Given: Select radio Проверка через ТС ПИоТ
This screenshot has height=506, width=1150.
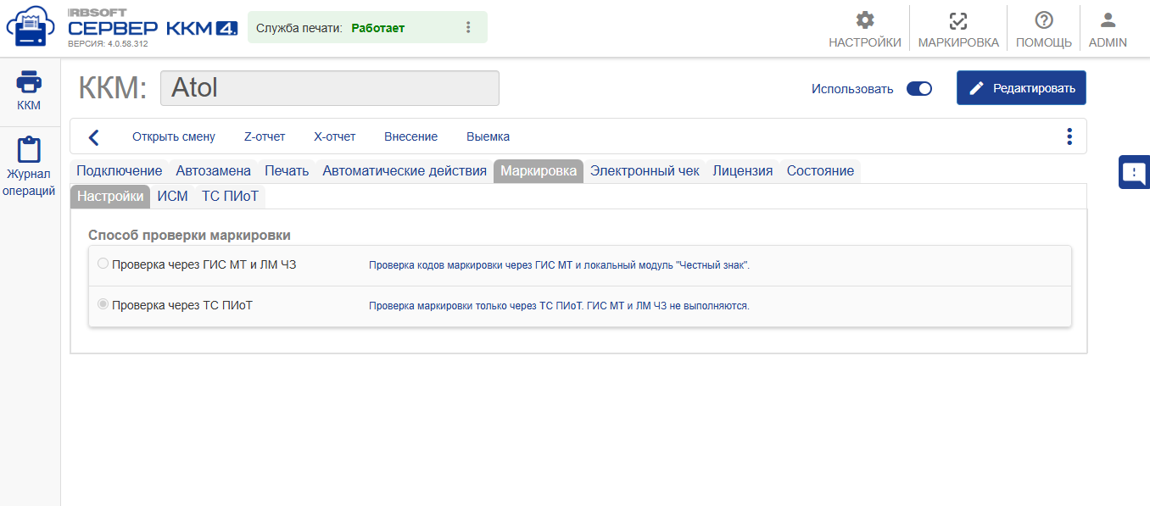Looking at the screenshot, I should pos(103,303).
